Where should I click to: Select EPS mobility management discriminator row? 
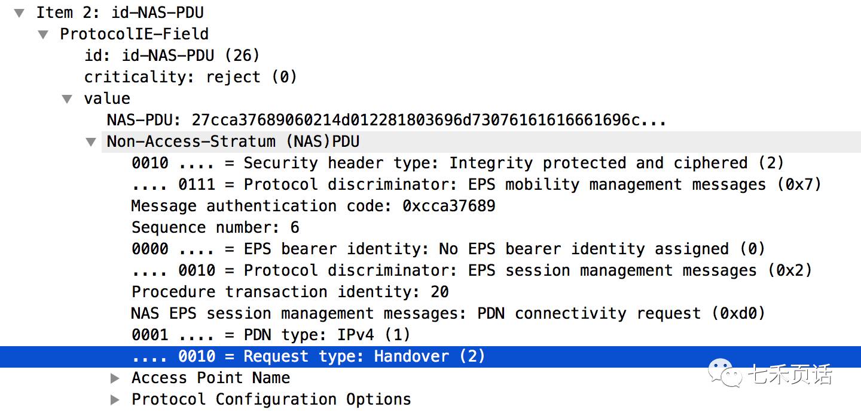click(x=477, y=184)
